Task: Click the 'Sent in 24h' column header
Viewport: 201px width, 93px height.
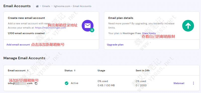Action: [x=142, y=71]
